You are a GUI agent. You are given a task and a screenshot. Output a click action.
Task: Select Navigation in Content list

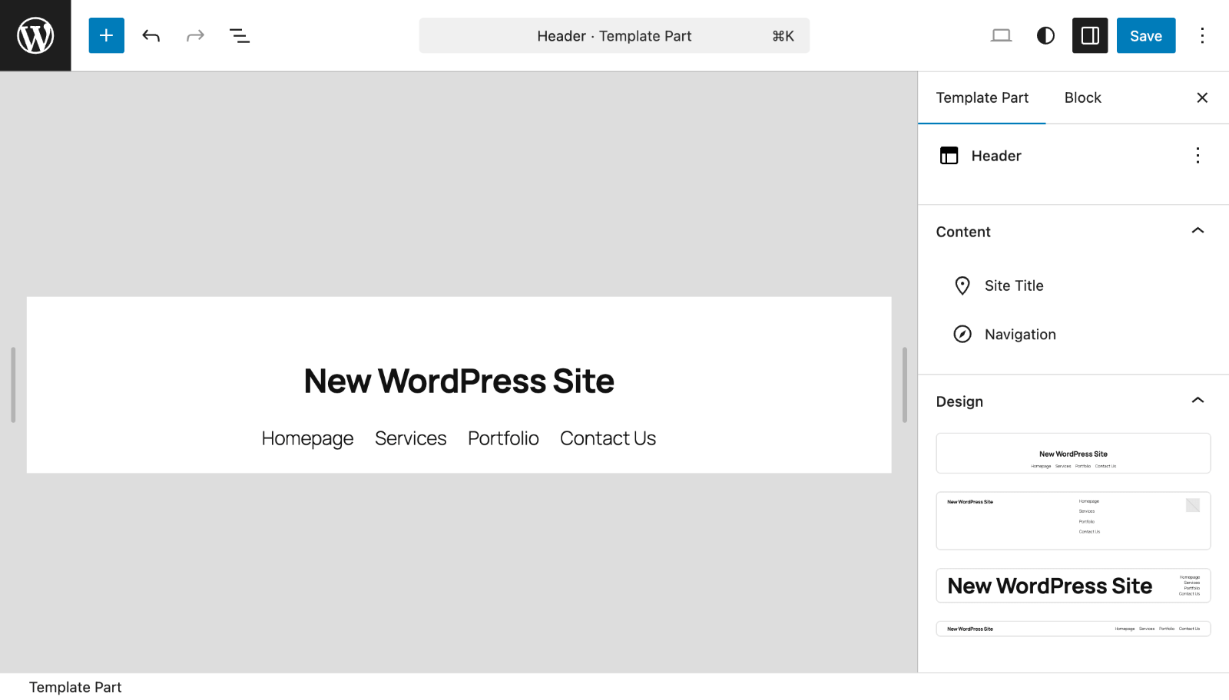coord(1019,335)
